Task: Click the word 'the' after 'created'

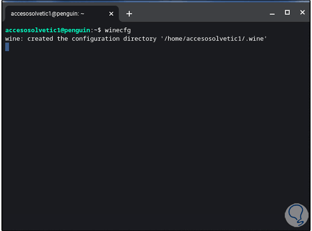Action: (62, 38)
